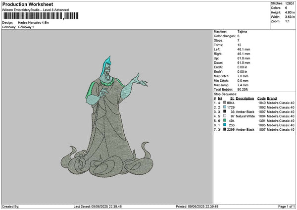Screen dimensions: 297x210
Task: Click the height value 4.80 in
Action: point(290,12)
